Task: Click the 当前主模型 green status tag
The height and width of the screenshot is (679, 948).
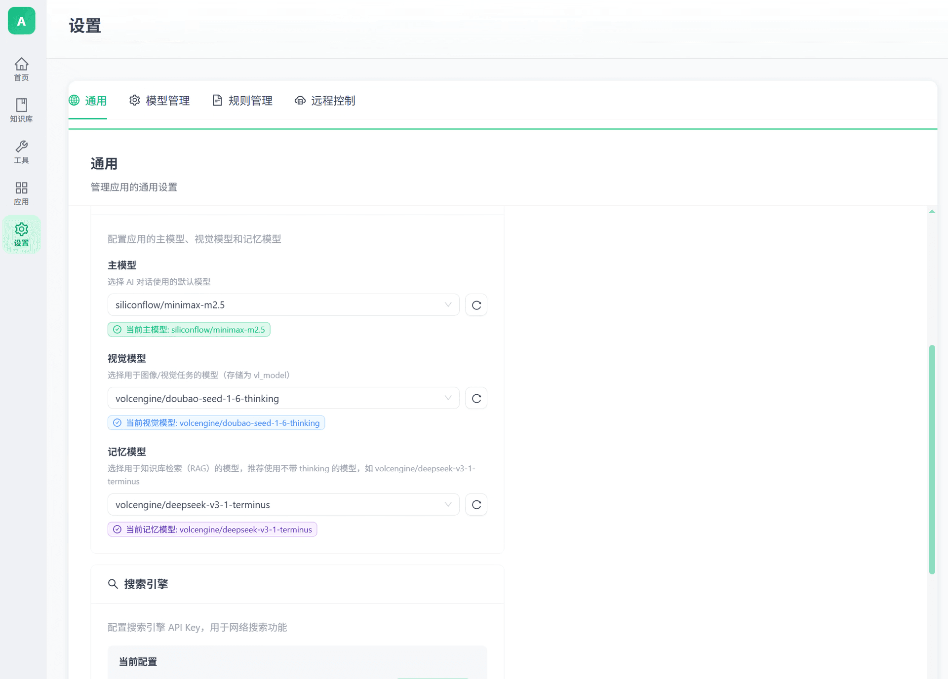Action: tap(189, 330)
